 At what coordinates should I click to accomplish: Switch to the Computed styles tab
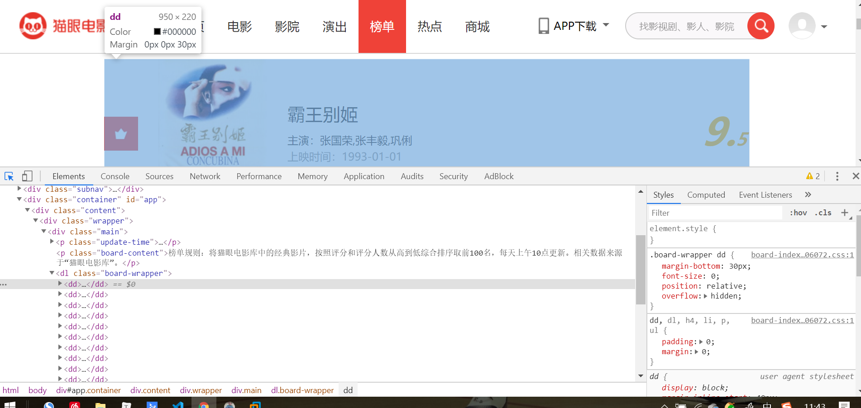[706, 195]
